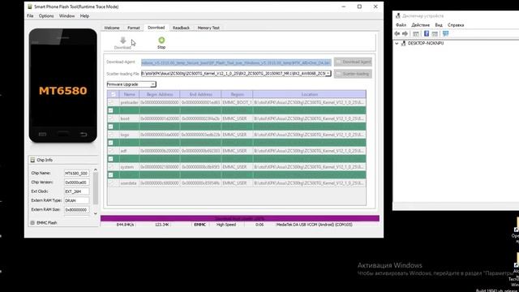Open the Window menu
The image size is (519, 292).
click(66, 16)
